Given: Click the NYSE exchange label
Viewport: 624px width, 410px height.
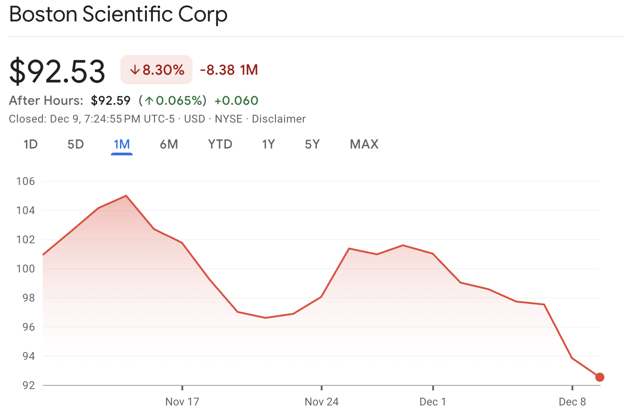Looking at the screenshot, I should 229,119.
